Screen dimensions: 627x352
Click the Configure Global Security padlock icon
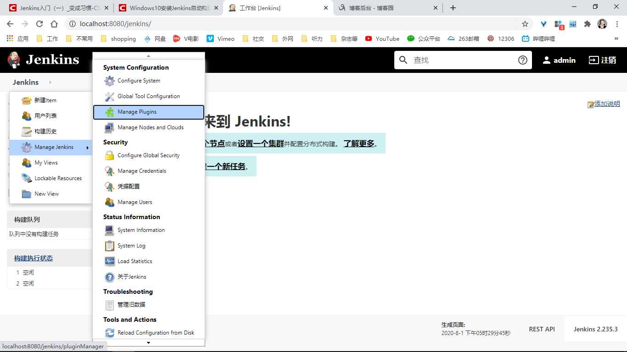pyautogui.click(x=109, y=155)
